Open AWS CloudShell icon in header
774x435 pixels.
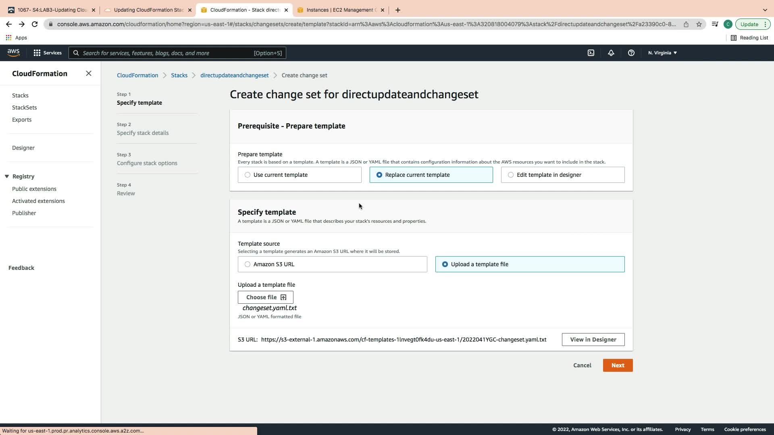591,53
